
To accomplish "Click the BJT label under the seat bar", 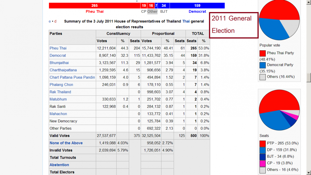I will pos(164,11).
